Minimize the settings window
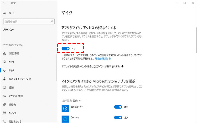This screenshot has height=123, width=197. [x=177, y=3]
